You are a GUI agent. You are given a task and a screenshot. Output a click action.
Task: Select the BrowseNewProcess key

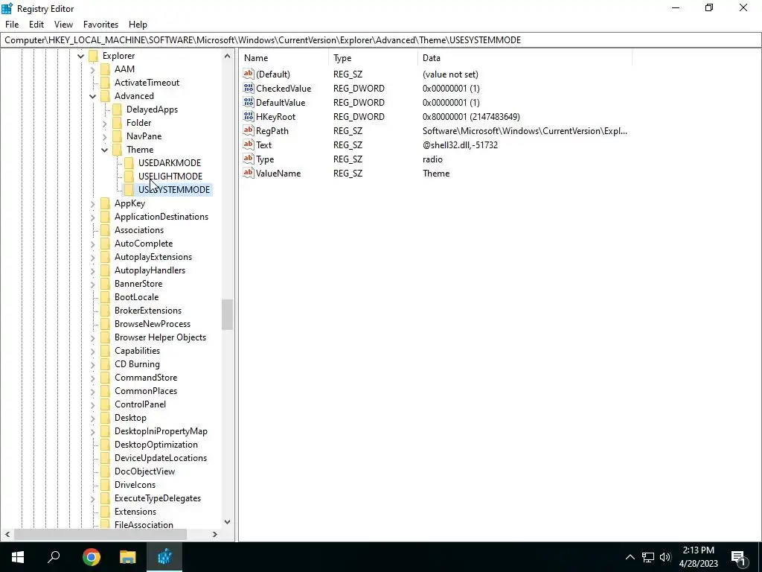point(152,324)
